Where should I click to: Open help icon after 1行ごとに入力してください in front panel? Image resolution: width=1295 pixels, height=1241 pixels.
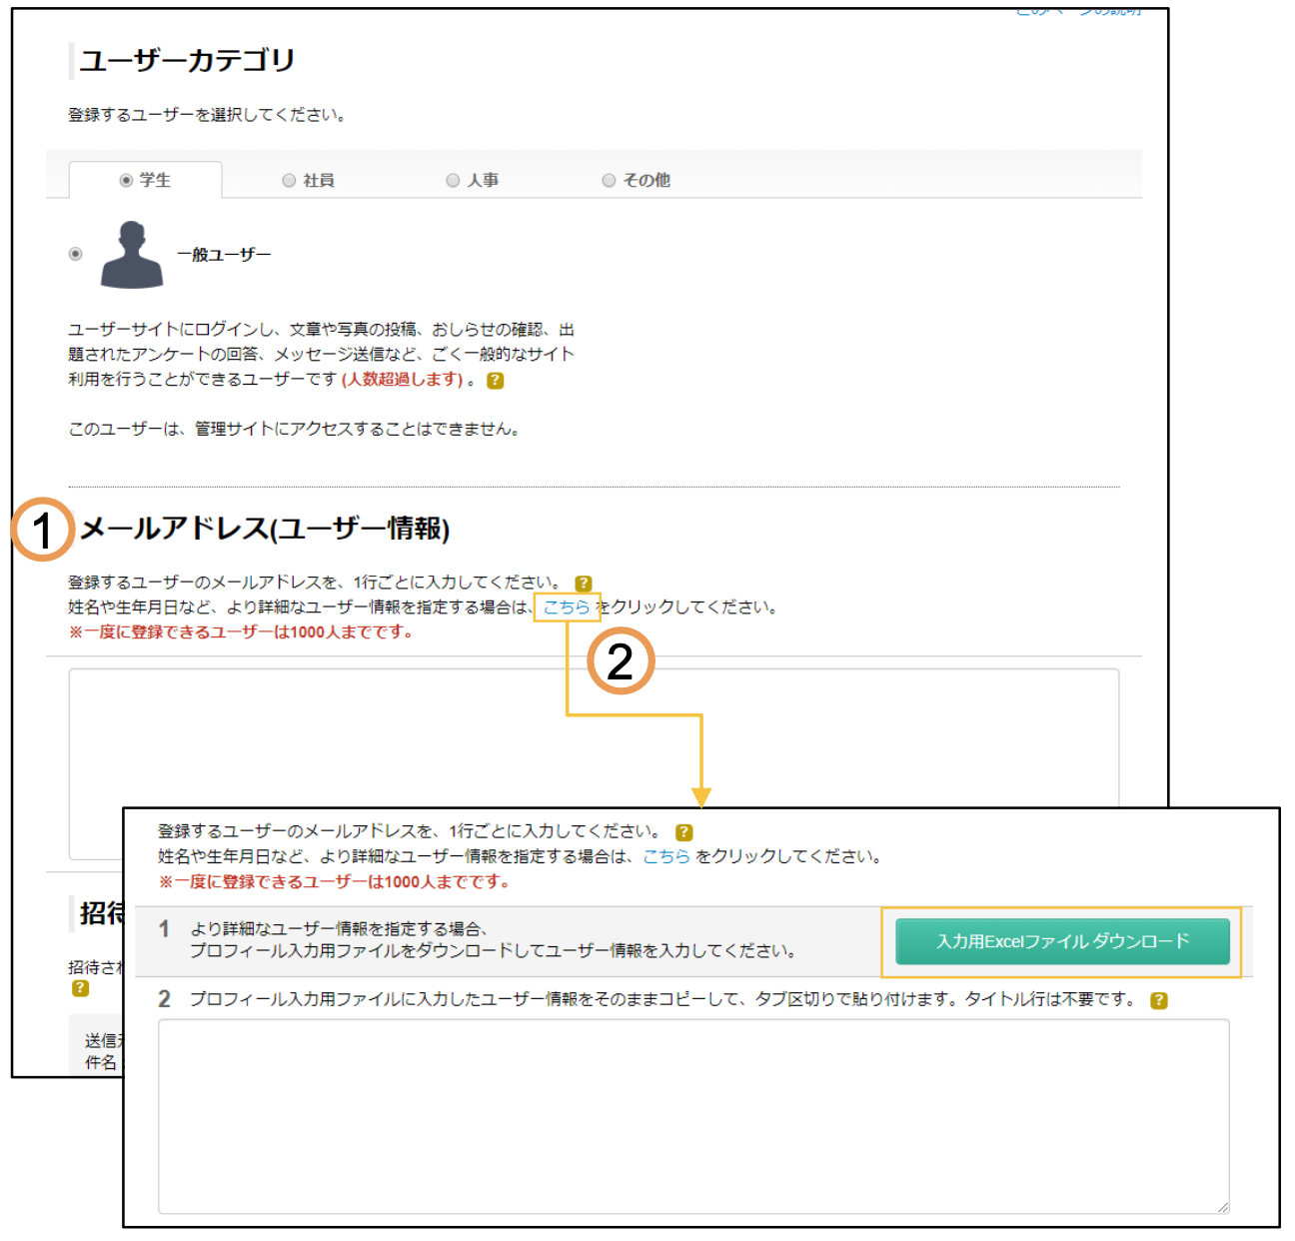pos(684,832)
